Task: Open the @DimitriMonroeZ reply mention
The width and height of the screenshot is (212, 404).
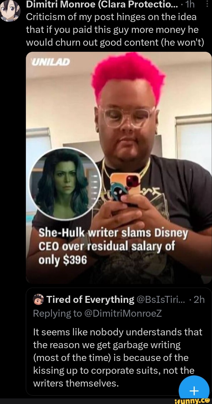Action: point(122,313)
